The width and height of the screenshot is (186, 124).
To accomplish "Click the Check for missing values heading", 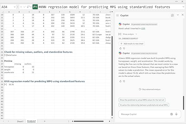I will coord(38,52).
